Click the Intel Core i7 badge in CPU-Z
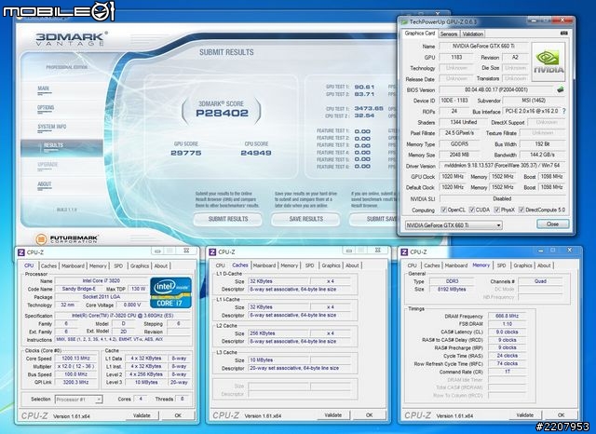Viewport: 596px width, 434px height. point(170,292)
